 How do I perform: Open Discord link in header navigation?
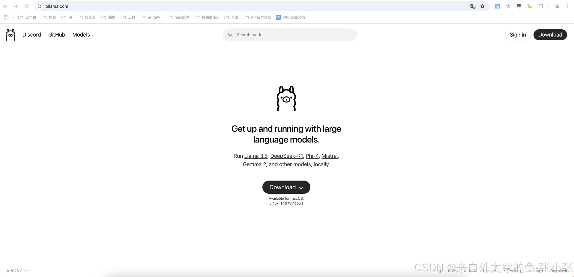pos(32,35)
